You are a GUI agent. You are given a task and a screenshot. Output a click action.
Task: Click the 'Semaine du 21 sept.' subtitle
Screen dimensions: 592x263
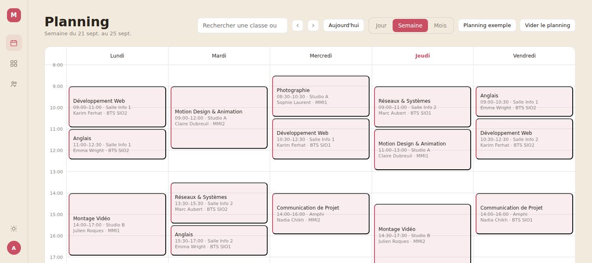[x=88, y=34]
